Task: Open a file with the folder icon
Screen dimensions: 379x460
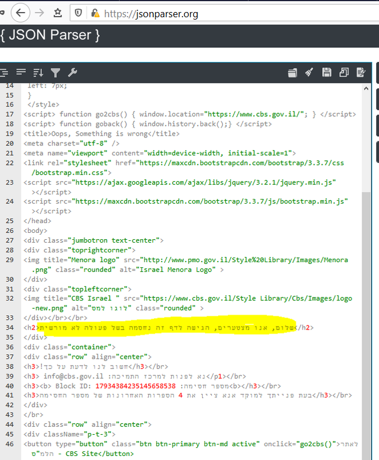Action: pyautogui.click(x=292, y=72)
